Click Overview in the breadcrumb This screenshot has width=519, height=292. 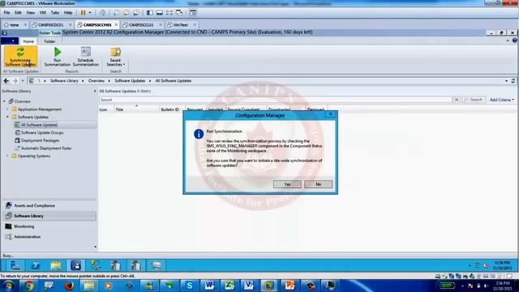point(97,81)
